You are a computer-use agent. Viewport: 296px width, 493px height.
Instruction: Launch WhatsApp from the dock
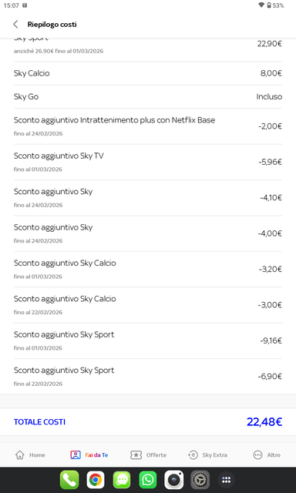click(148, 480)
